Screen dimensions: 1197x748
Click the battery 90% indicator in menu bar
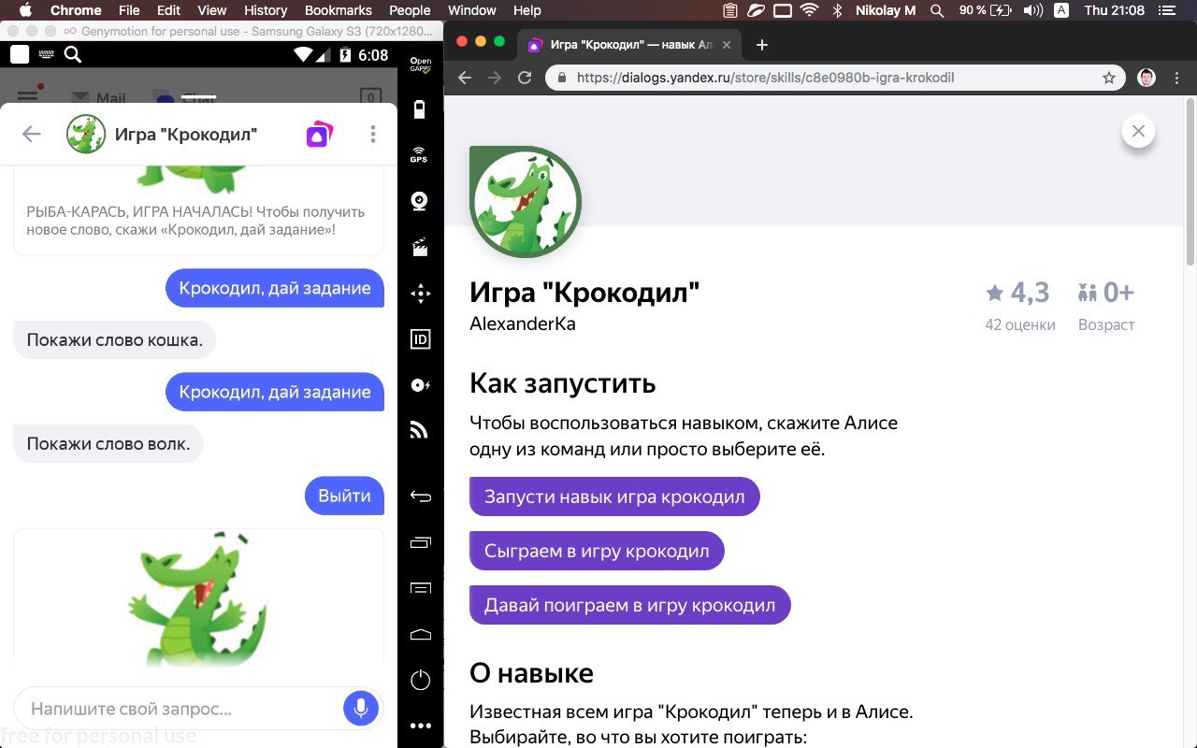(x=985, y=10)
